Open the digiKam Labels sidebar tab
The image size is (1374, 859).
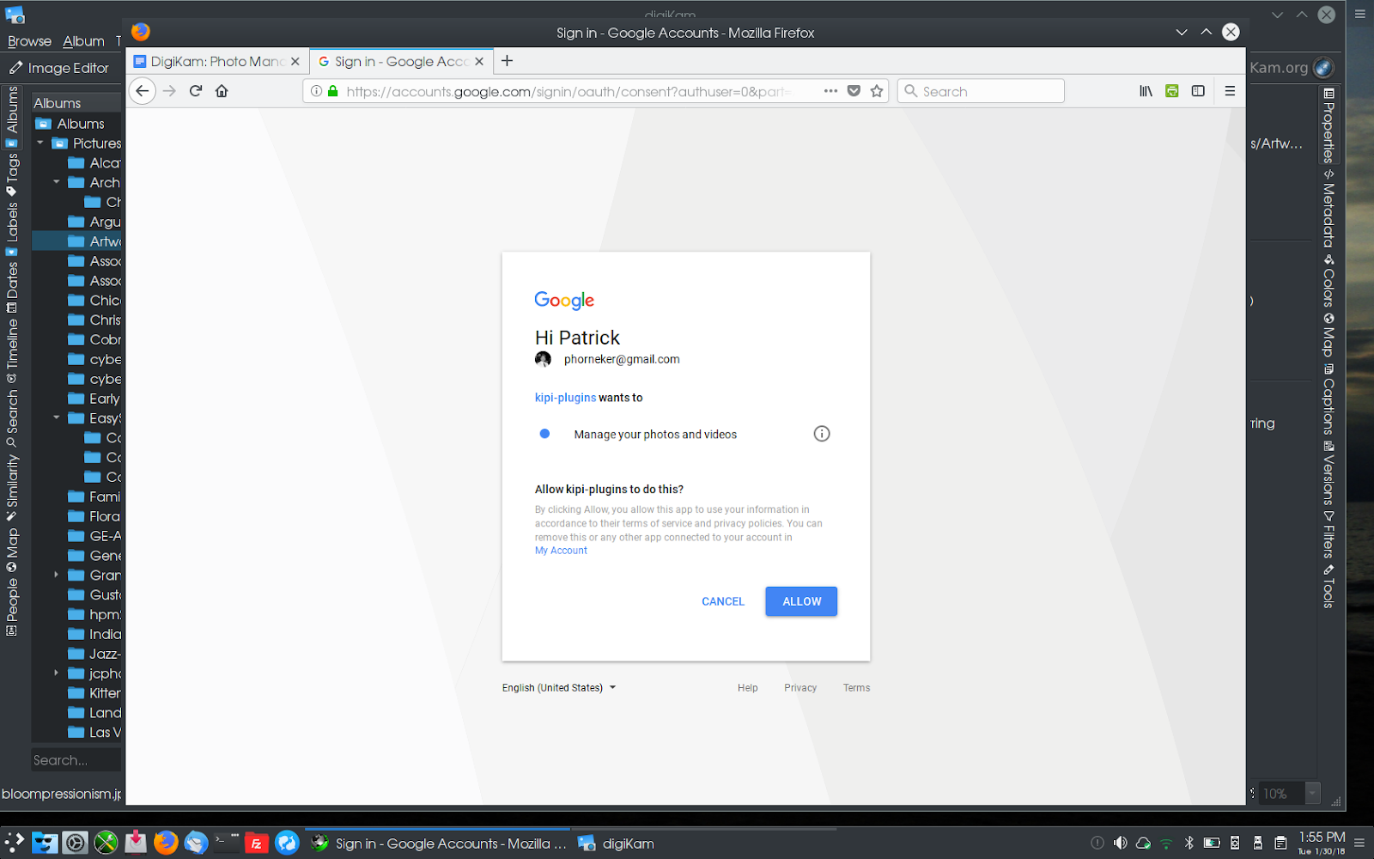[x=12, y=228]
